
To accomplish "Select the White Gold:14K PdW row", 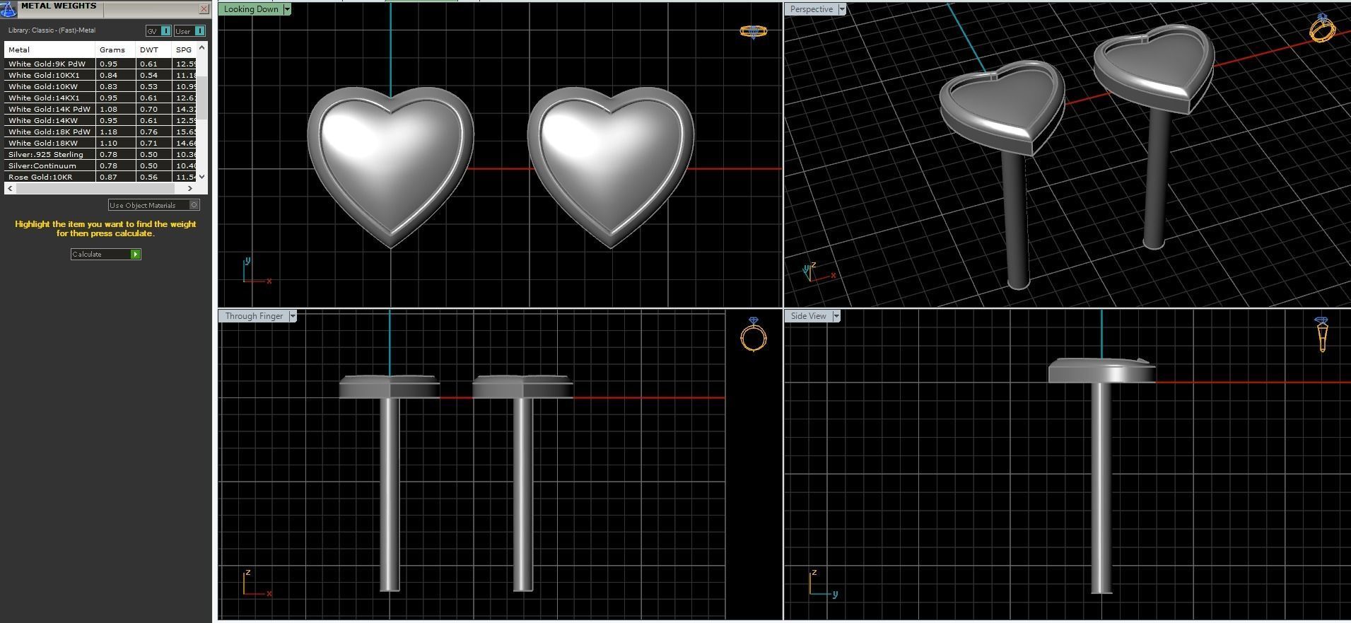I will [100, 109].
